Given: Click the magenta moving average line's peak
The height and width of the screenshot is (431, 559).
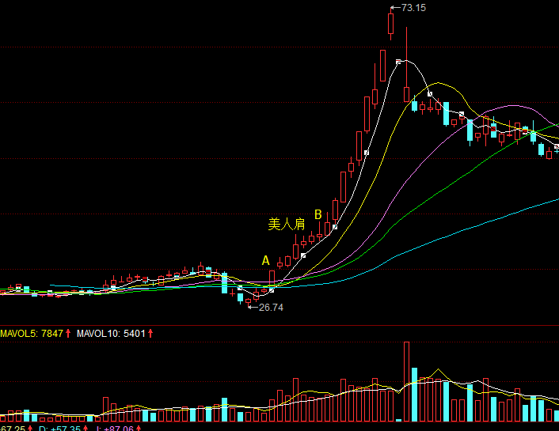Looking at the screenshot, I should click(x=511, y=105).
